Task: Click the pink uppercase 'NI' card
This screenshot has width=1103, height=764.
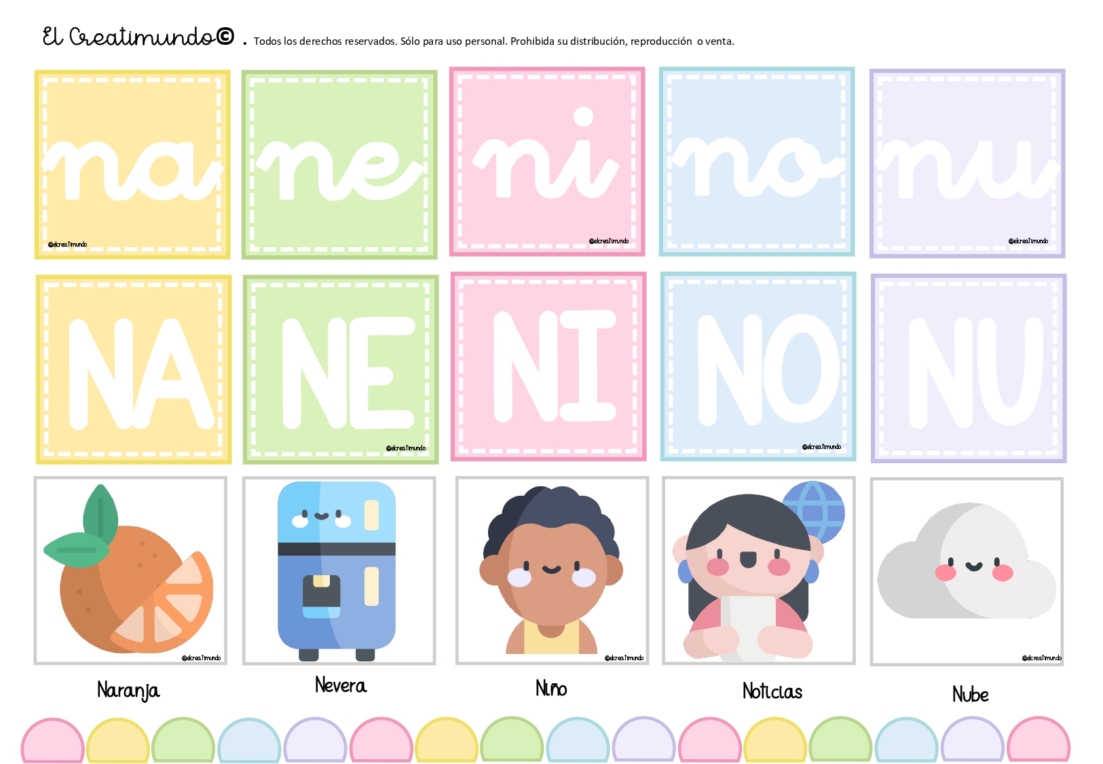Action: click(548, 367)
